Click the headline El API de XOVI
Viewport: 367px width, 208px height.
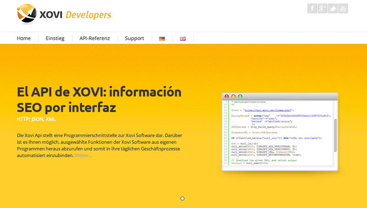(99, 99)
